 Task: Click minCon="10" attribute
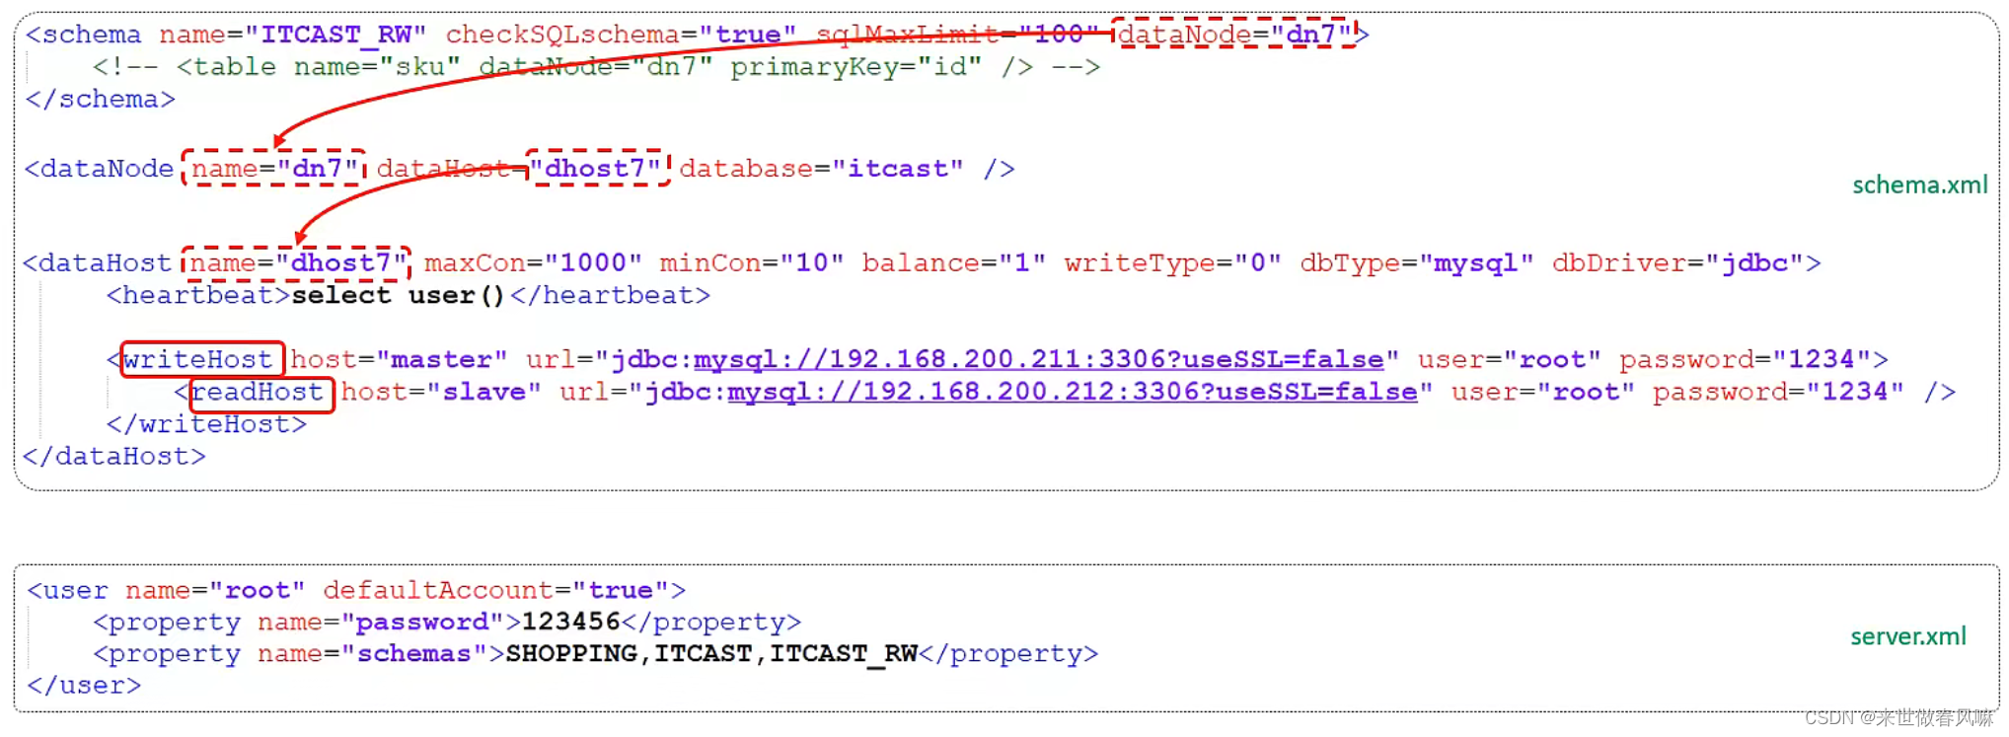coord(752,263)
